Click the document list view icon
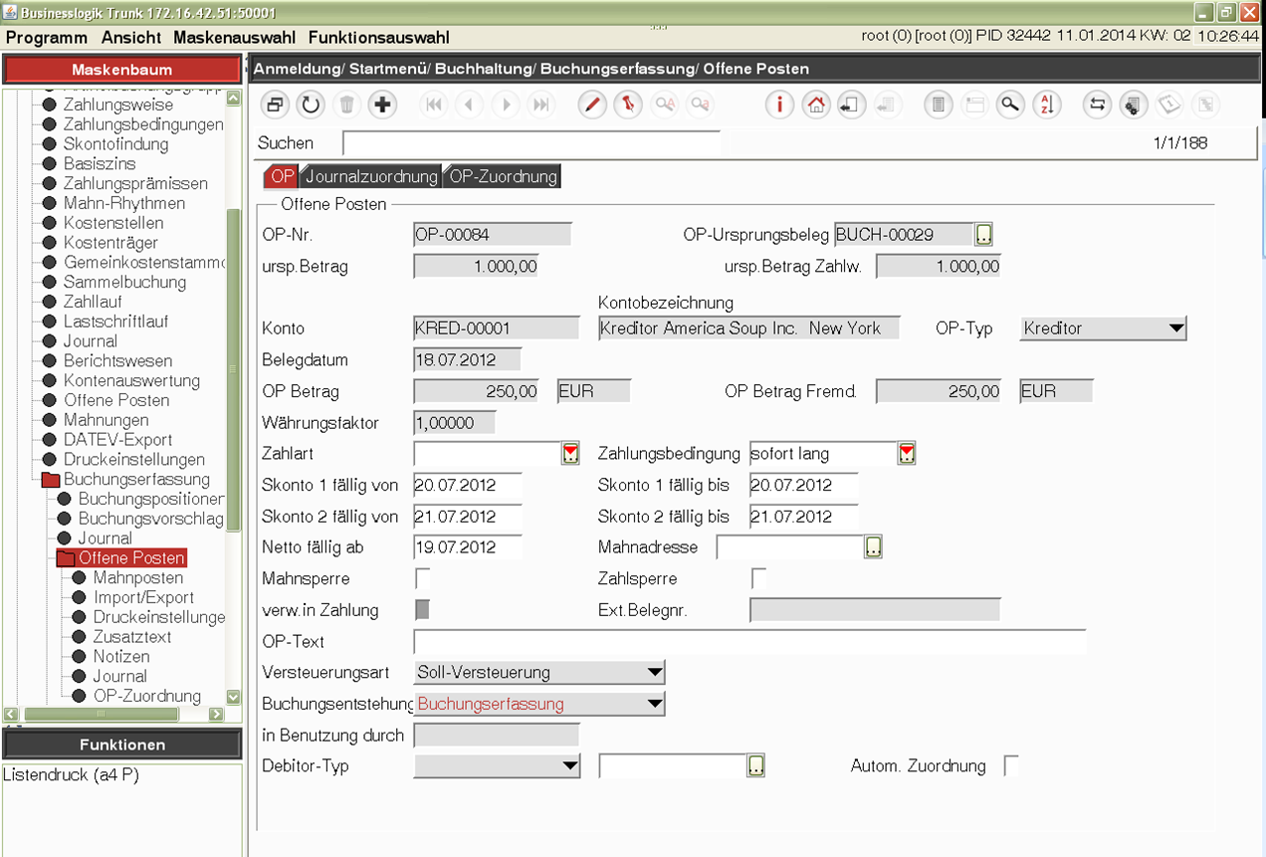The image size is (1266, 857). pos(938,105)
